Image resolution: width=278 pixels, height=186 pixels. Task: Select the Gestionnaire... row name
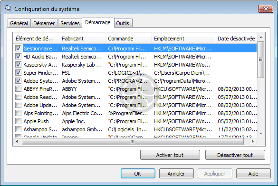(40, 49)
